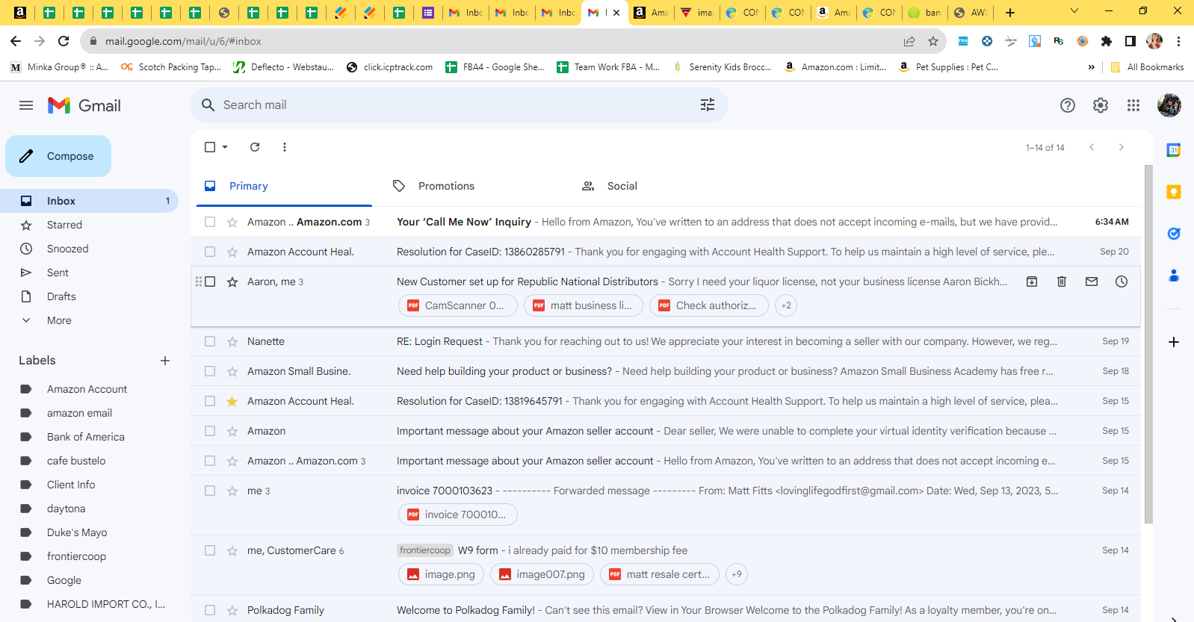This screenshot has width=1194, height=622.
Task: Click the Gmail logo
Action: [84, 105]
